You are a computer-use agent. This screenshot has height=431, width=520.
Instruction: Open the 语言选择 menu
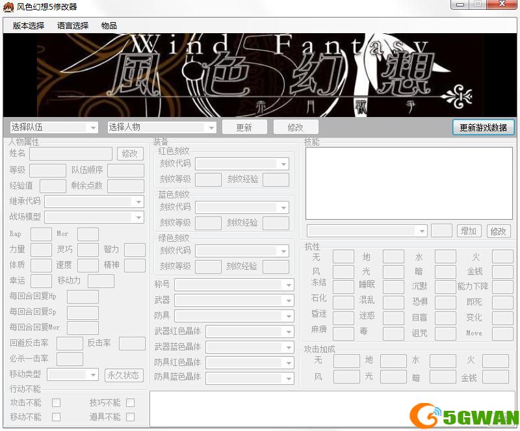click(x=73, y=25)
